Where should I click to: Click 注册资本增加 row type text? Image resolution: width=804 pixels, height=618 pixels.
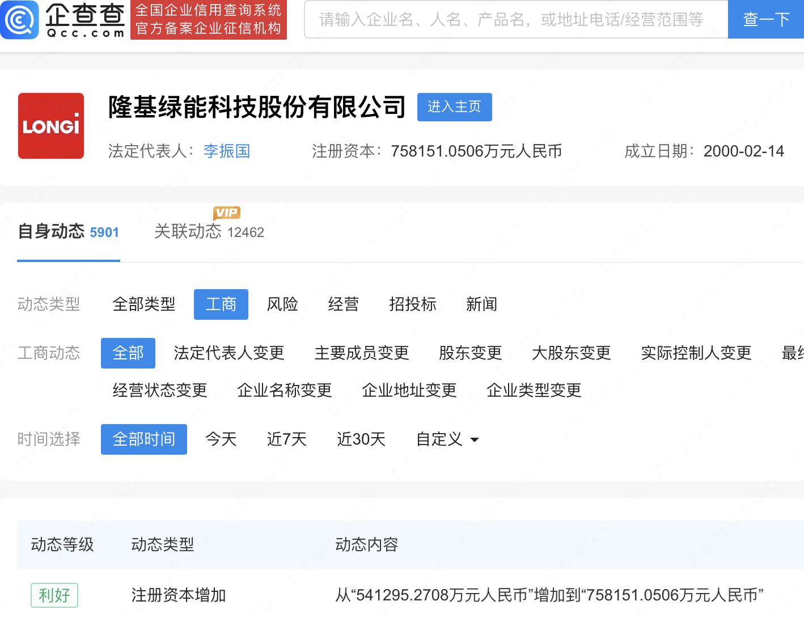(179, 595)
